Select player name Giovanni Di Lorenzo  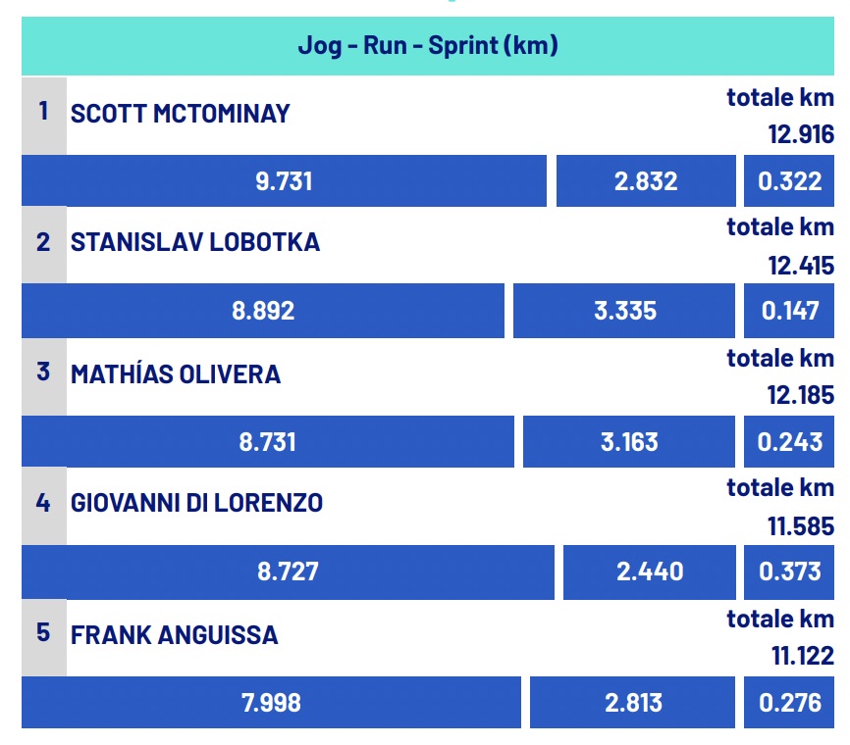[x=196, y=503]
